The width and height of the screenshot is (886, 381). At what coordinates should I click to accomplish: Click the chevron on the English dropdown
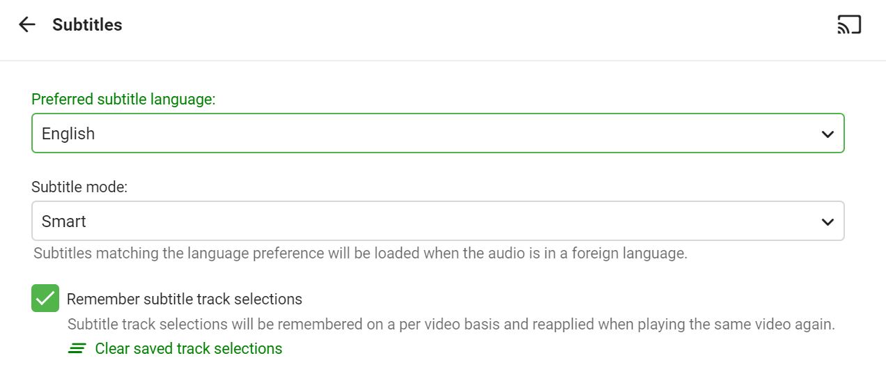827,134
